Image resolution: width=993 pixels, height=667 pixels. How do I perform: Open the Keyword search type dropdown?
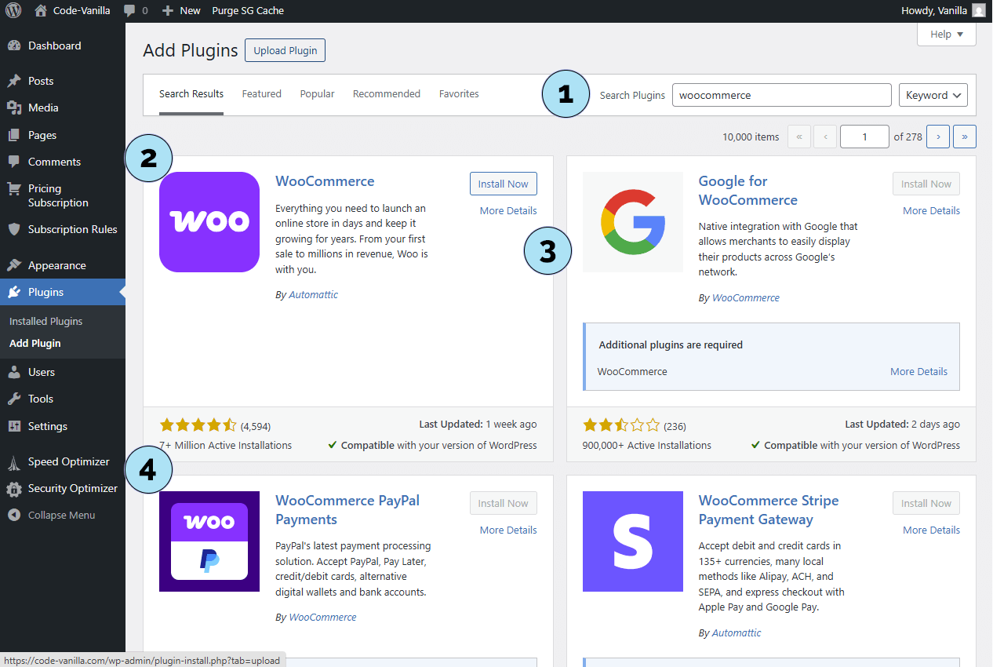coord(933,95)
